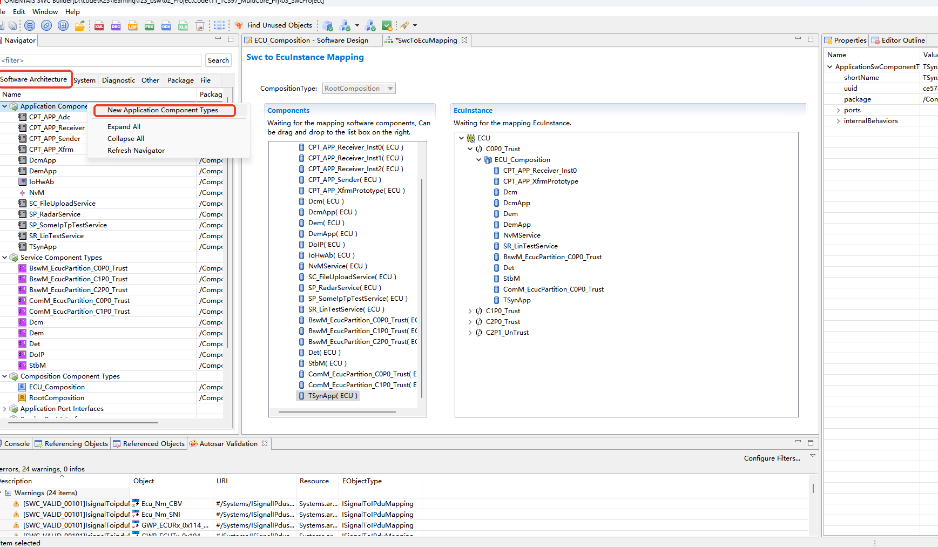
Task: Expand the ports node in Properties
Action: pyautogui.click(x=838, y=110)
